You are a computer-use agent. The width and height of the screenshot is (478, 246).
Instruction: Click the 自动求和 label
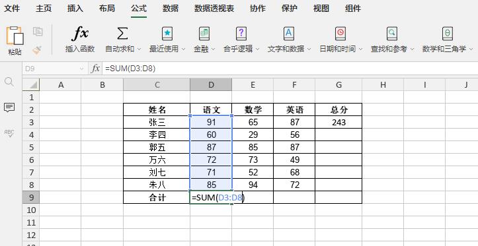pyautogui.click(x=120, y=49)
